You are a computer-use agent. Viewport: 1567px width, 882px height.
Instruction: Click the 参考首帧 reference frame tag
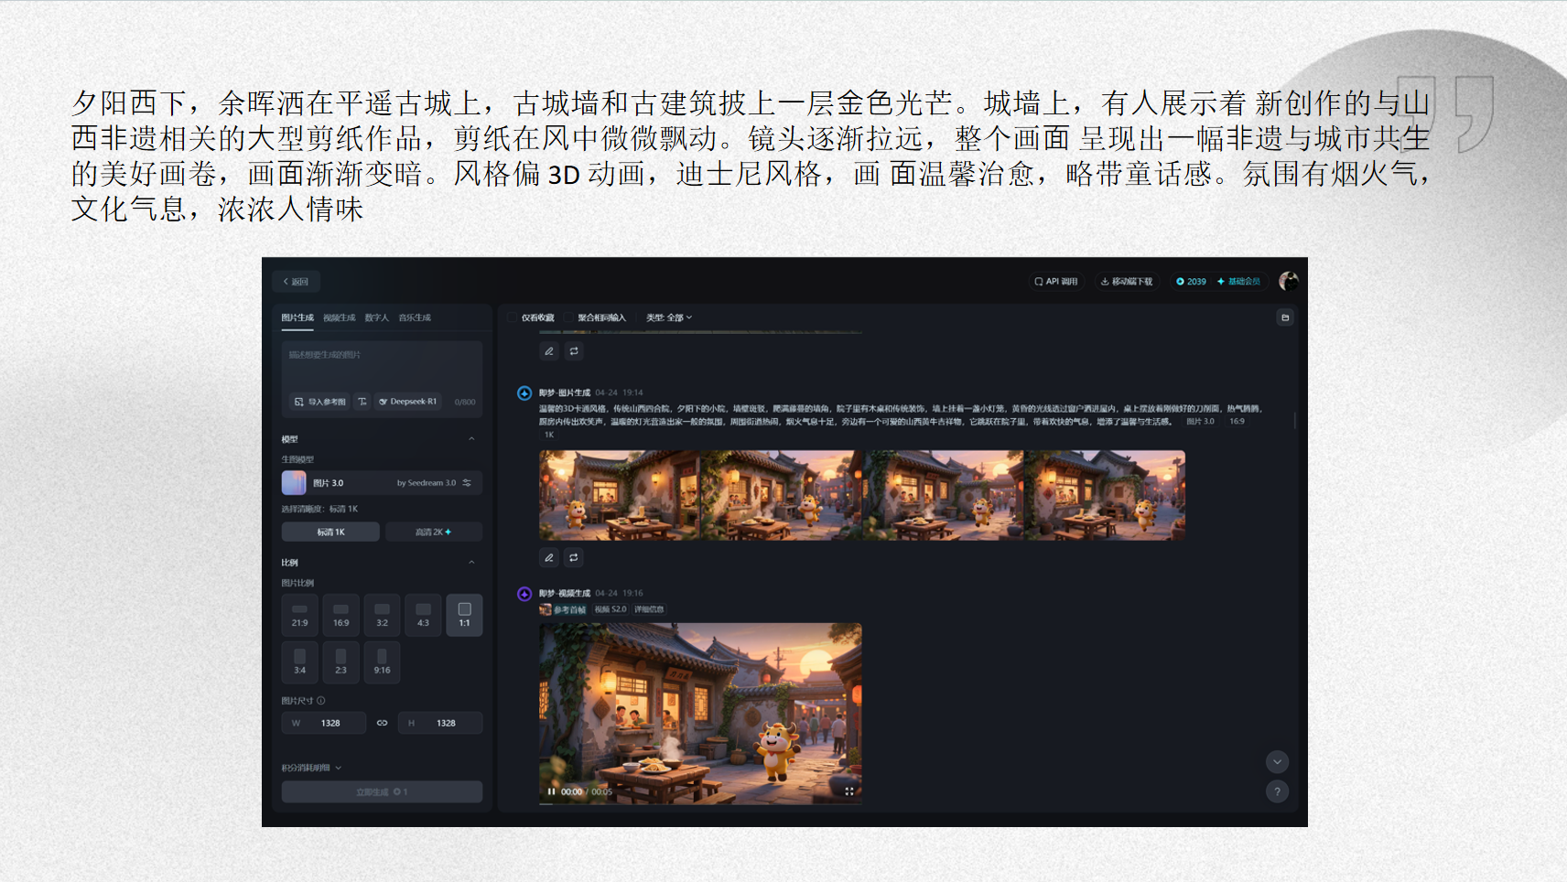[x=563, y=609]
